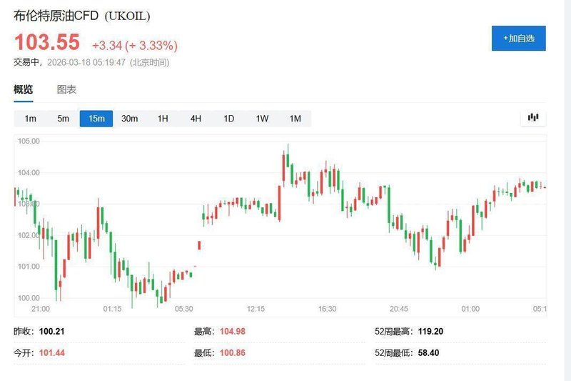
Task: Pick the 1D daily timeframe
Action: pyautogui.click(x=228, y=119)
